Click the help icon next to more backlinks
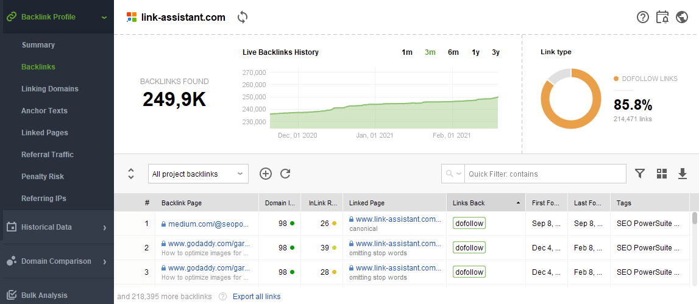This screenshot has height=304, width=699. pyautogui.click(x=223, y=297)
